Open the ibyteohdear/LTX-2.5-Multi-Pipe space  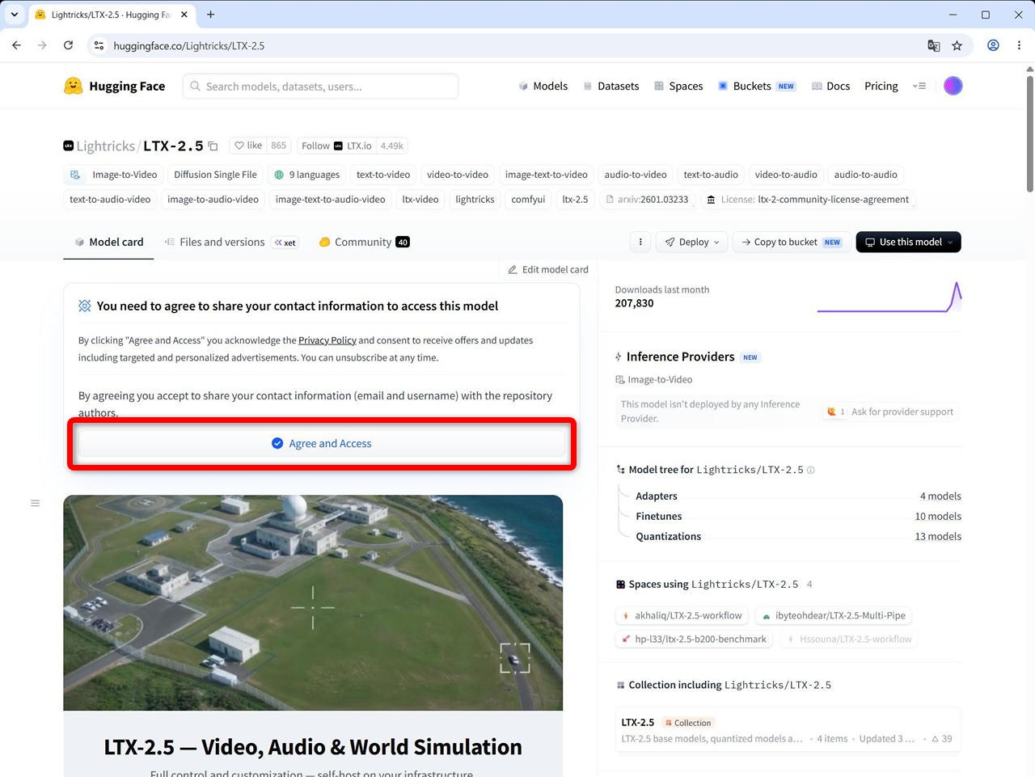tap(833, 615)
